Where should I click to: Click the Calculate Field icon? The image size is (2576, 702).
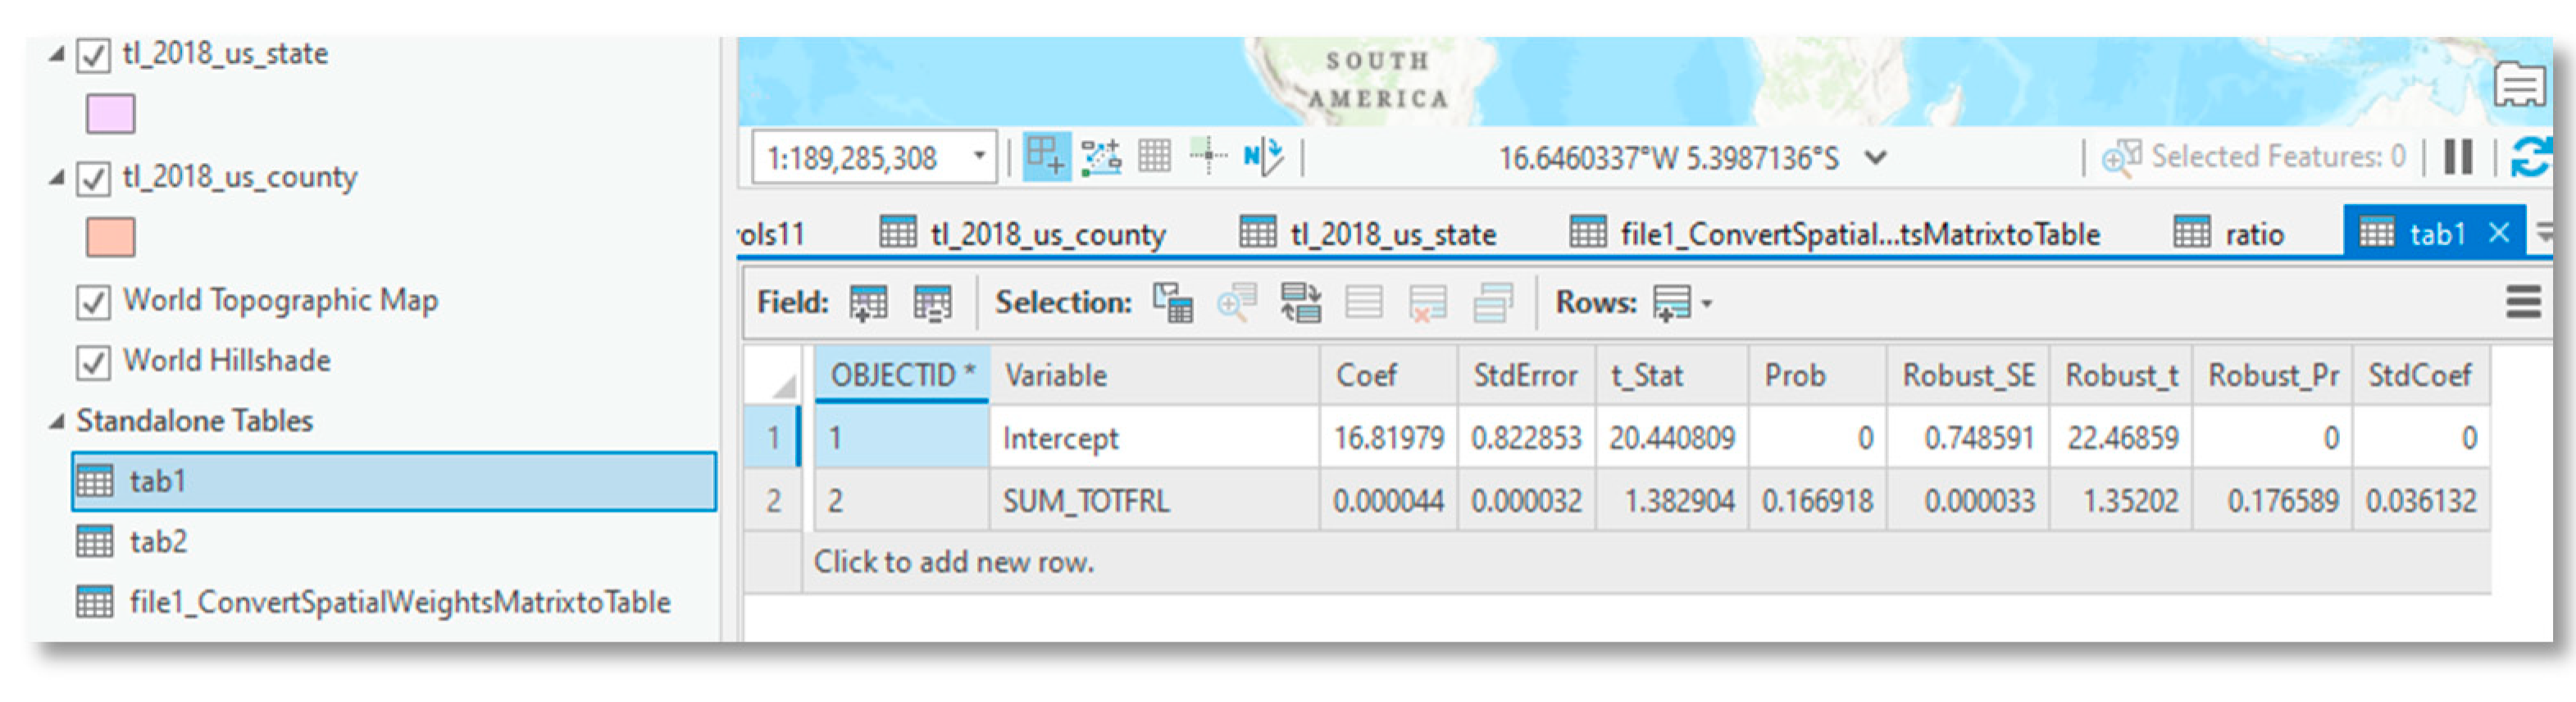pos(932,302)
